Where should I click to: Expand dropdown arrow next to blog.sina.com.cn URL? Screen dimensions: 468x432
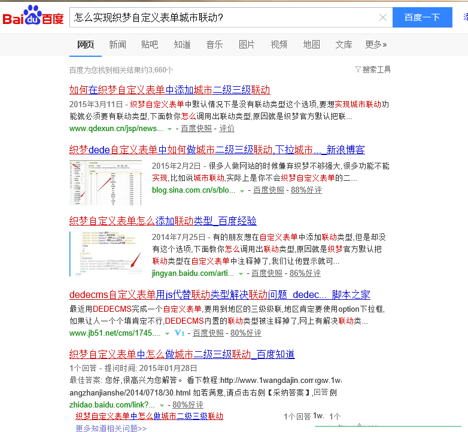(242, 191)
